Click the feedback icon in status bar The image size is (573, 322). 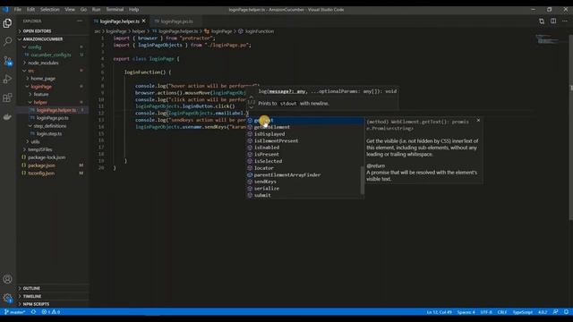555,312
